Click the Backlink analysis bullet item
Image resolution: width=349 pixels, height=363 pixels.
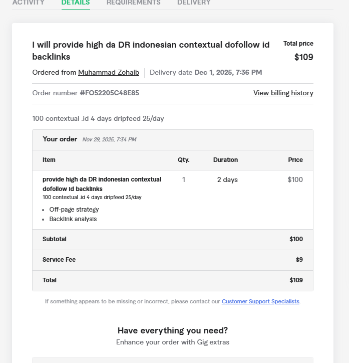pyautogui.click(x=73, y=219)
